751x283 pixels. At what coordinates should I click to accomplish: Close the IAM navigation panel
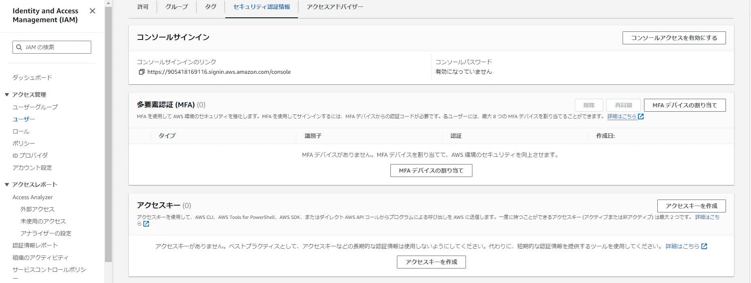[92, 11]
